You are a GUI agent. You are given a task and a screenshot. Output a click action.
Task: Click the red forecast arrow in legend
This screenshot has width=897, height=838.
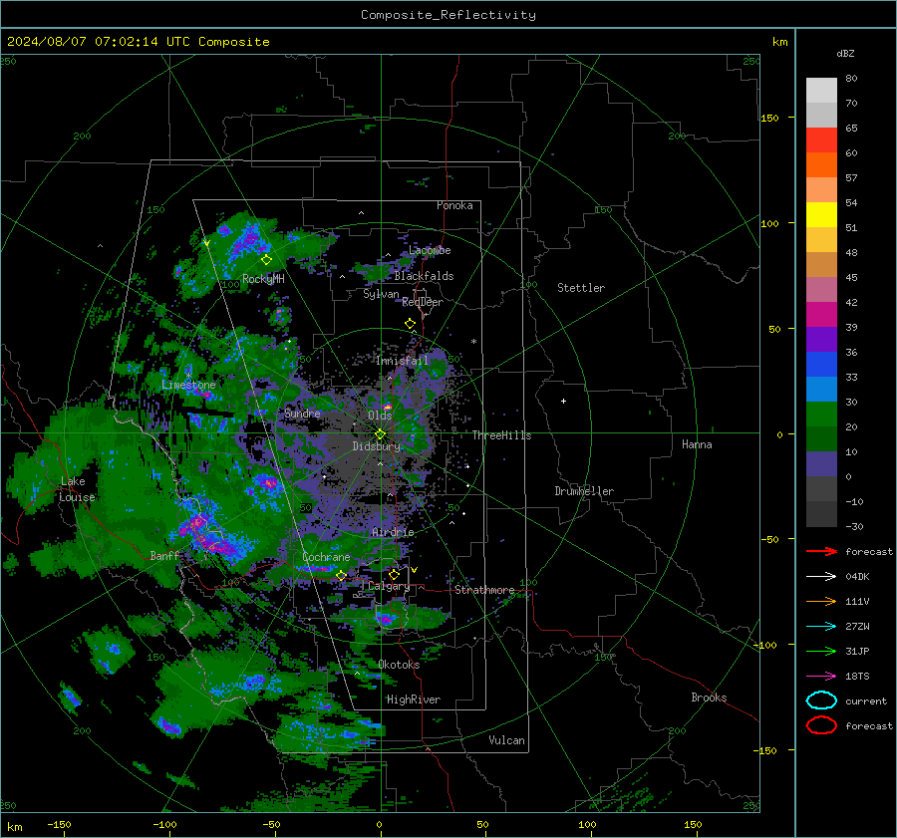point(821,551)
